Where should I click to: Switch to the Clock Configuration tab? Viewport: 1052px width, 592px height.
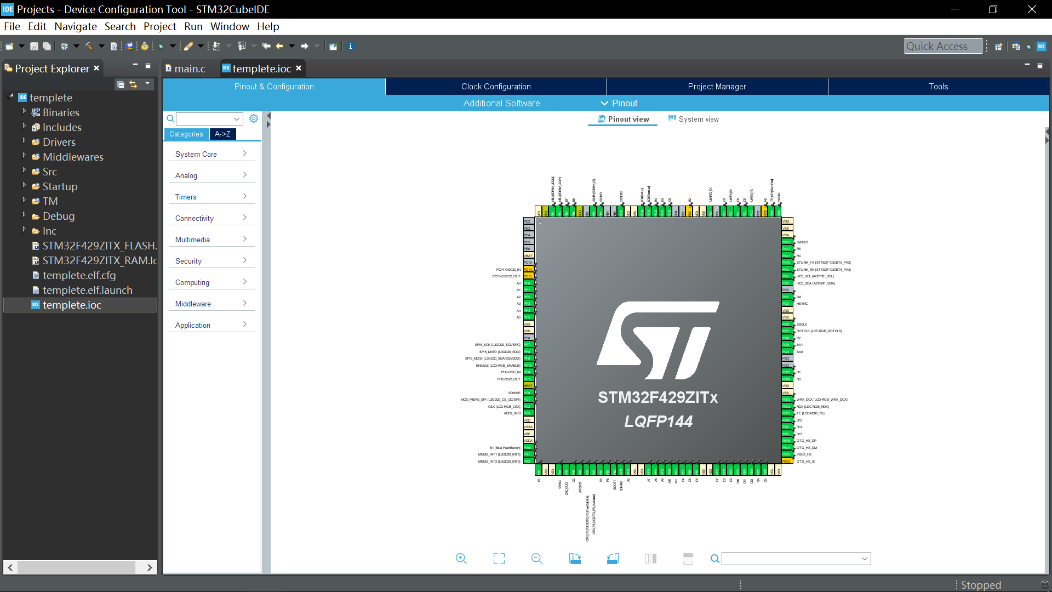click(495, 86)
